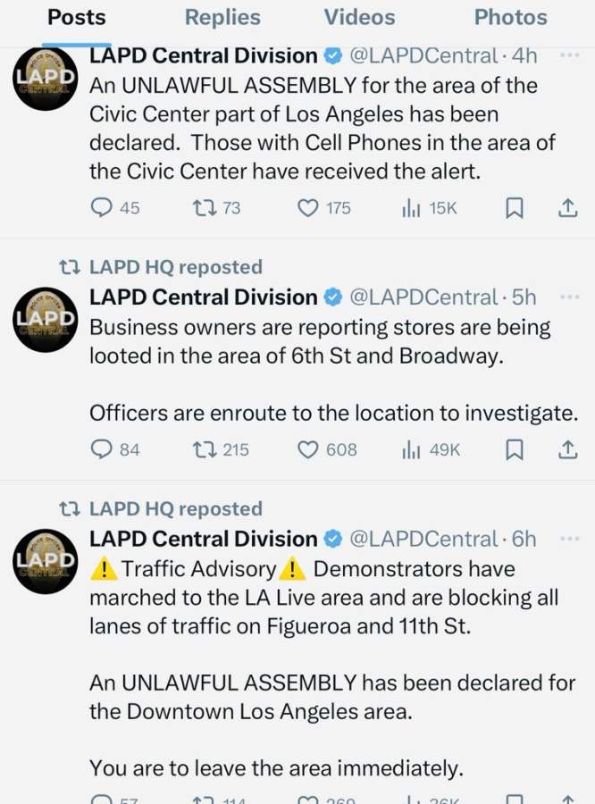Switch to the Videos tab
This screenshot has height=804, width=595.
point(359,18)
